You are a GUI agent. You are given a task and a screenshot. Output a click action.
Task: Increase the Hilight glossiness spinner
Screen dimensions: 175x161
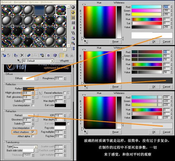point(33,92)
